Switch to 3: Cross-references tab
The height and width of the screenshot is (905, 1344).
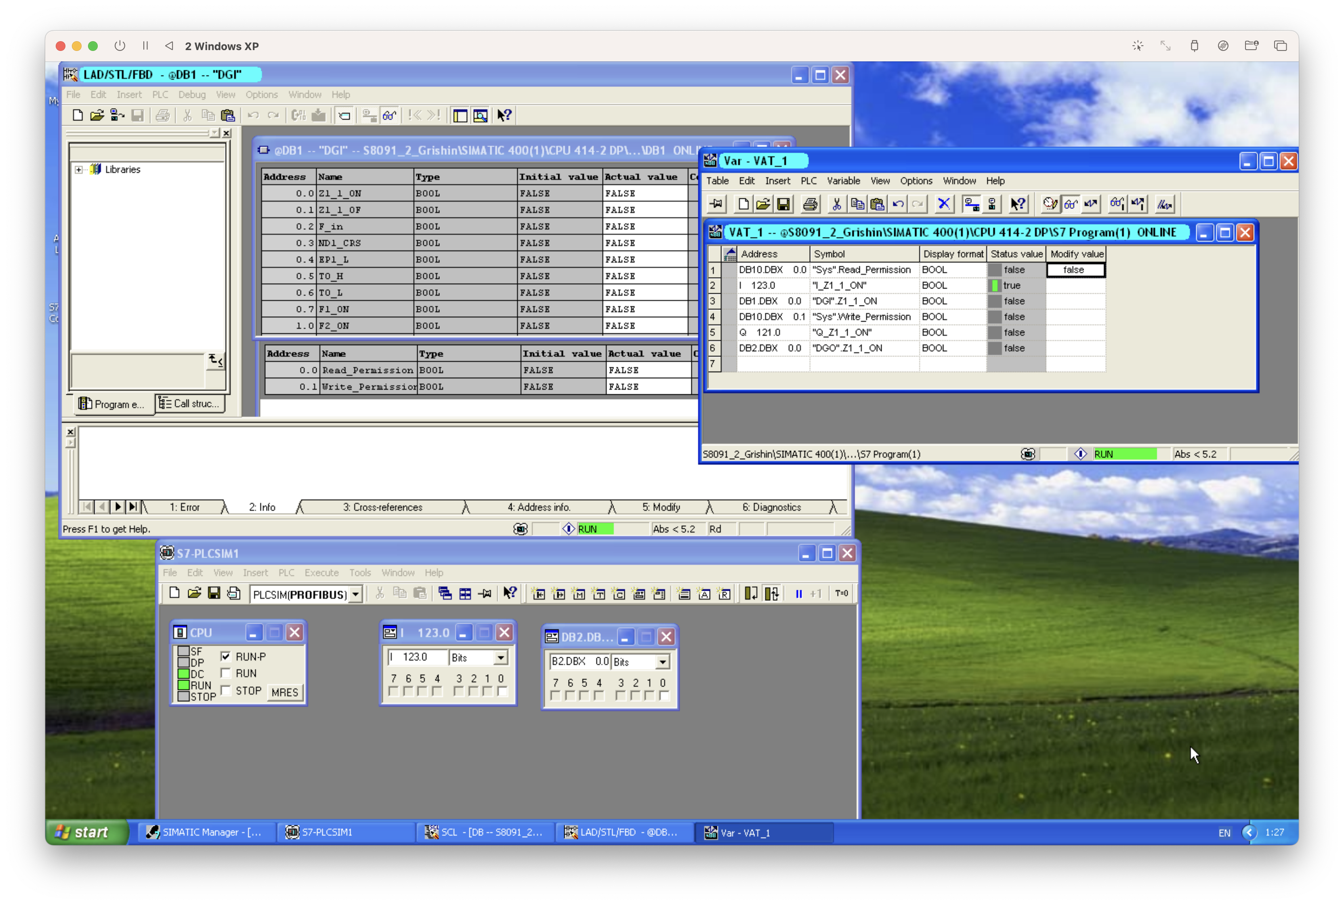click(x=382, y=507)
